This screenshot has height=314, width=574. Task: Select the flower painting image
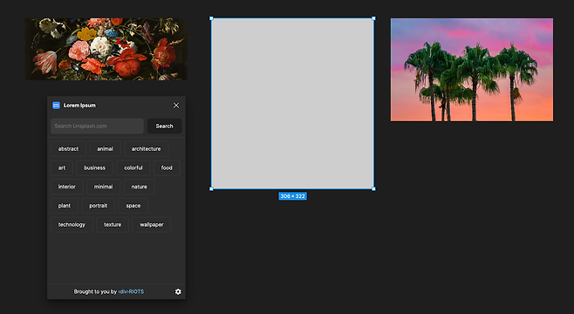click(x=106, y=49)
